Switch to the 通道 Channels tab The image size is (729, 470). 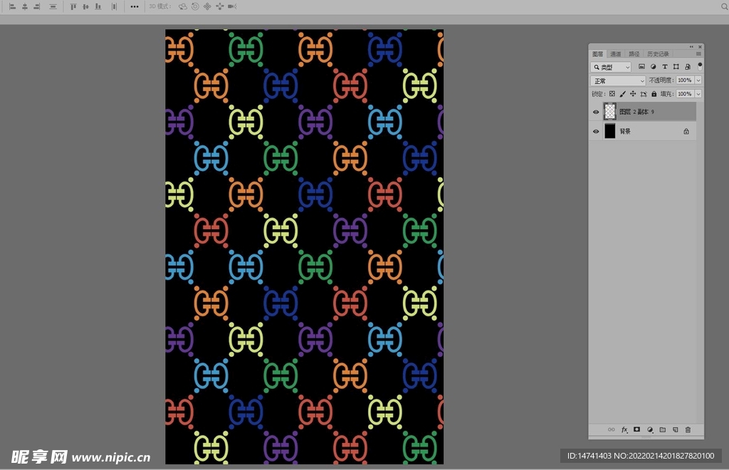pos(616,54)
